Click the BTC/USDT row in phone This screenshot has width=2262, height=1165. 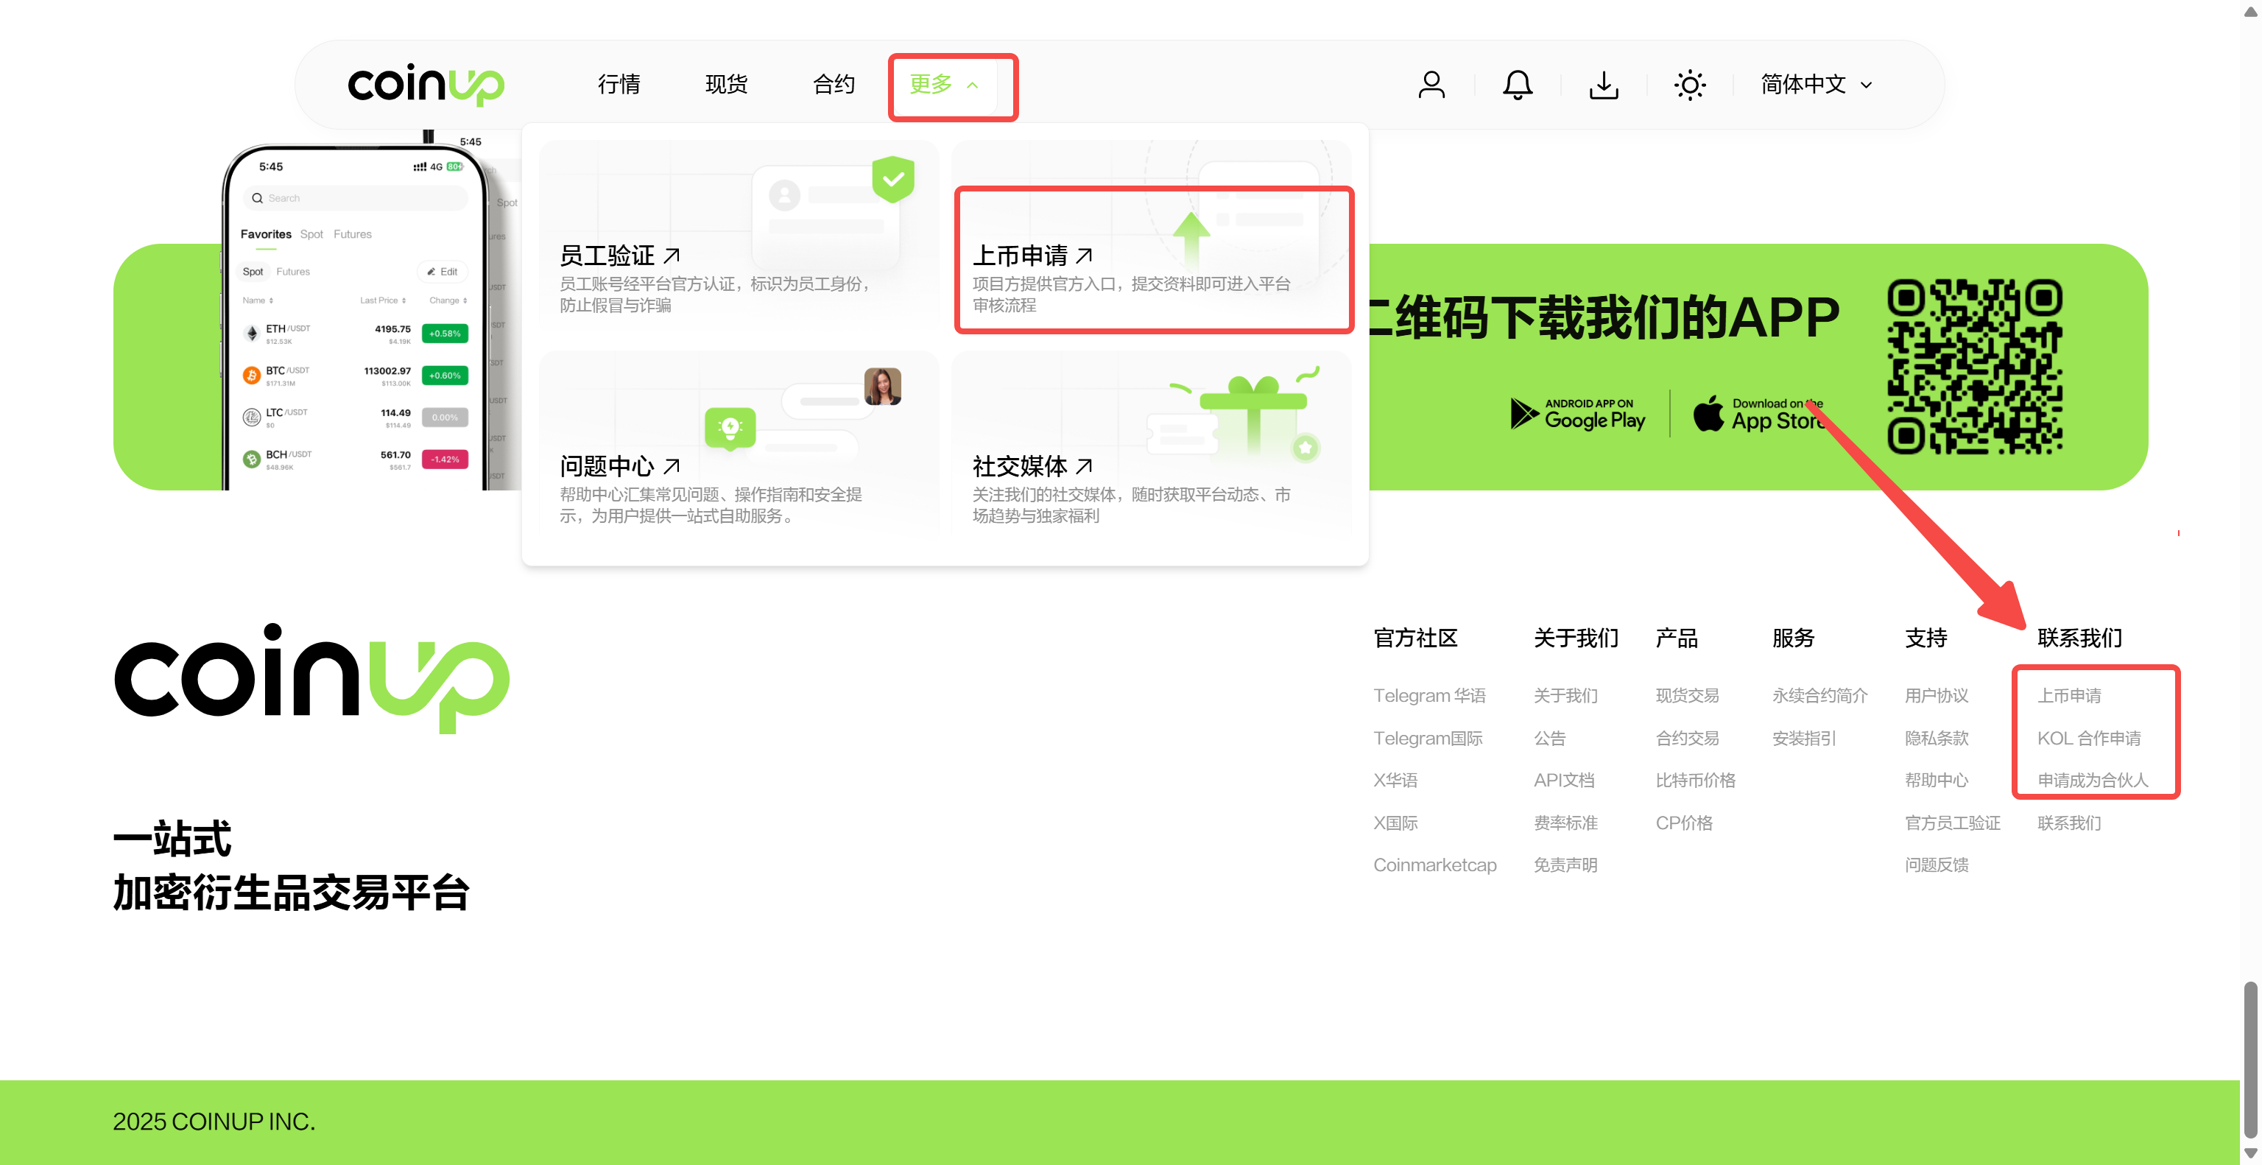[x=355, y=376]
